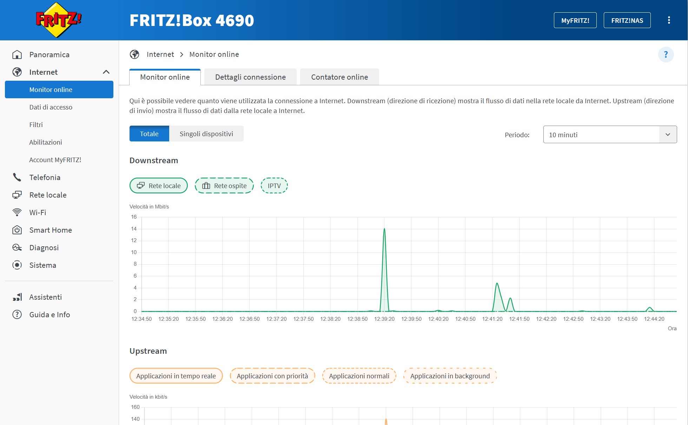The width and height of the screenshot is (688, 425).
Task: Click the Rete locale network icon in sidebar
Action: (17, 195)
